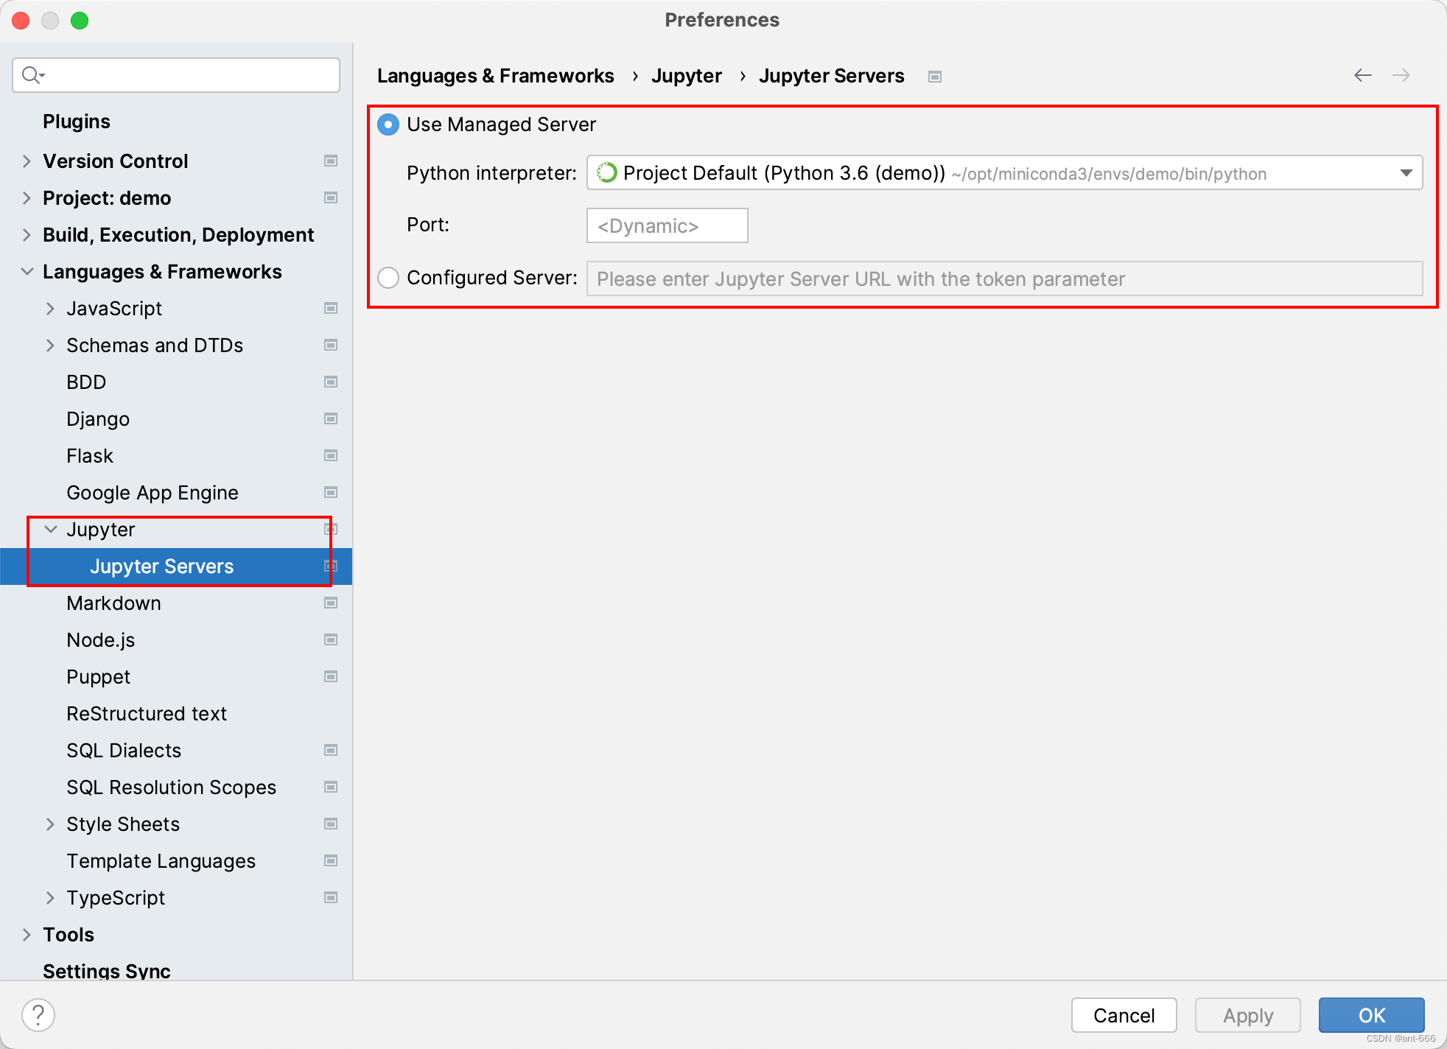
Task: Select the Configured Server radio button
Action: (x=388, y=278)
